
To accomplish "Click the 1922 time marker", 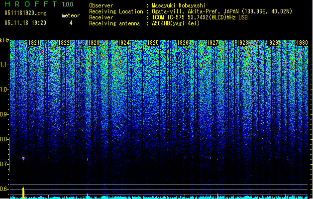I will click(x=64, y=43).
